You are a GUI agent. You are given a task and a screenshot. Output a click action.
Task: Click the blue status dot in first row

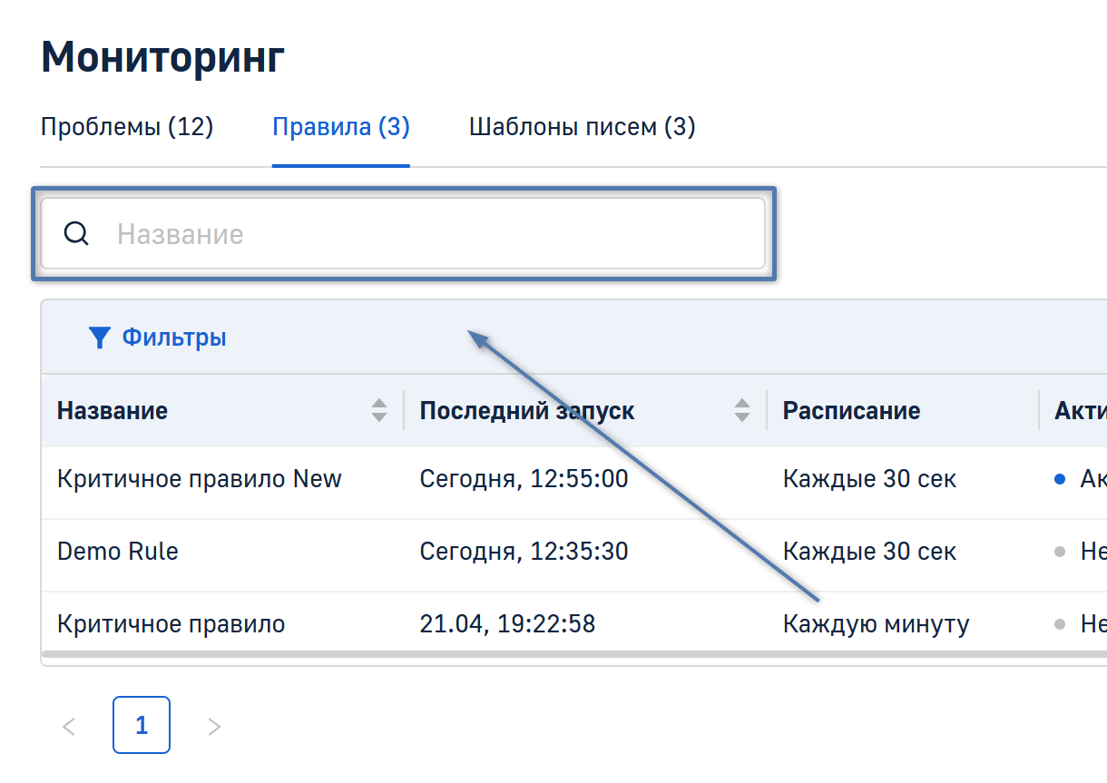point(1059,479)
